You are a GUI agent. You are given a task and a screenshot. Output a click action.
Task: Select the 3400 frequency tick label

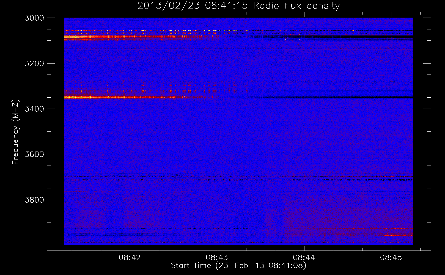34,109
